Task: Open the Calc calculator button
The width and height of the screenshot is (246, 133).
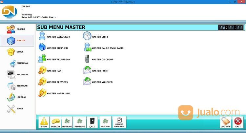Action: point(92,122)
